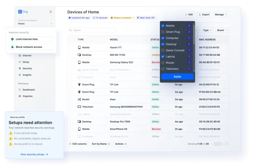Open the Actions menu below the table
This screenshot has width=264, height=165.
(x=121, y=144)
